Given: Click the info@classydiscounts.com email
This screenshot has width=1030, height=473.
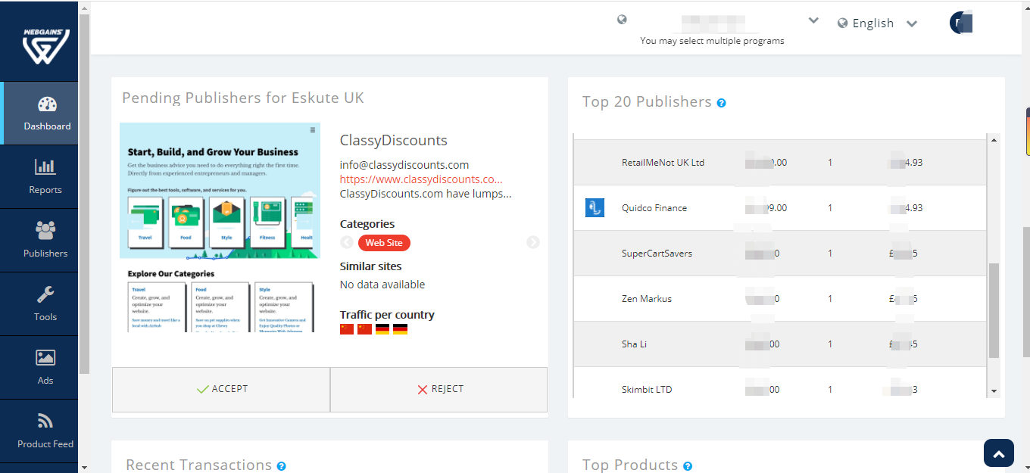Looking at the screenshot, I should click(x=404, y=165).
